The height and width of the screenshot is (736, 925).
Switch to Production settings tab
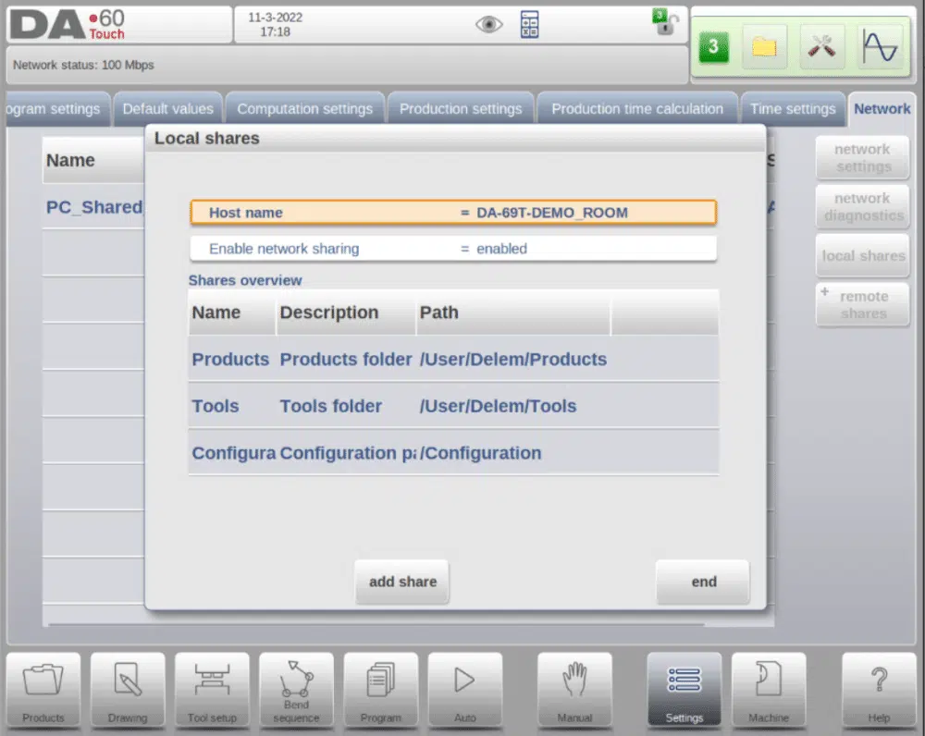[x=461, y=109]
